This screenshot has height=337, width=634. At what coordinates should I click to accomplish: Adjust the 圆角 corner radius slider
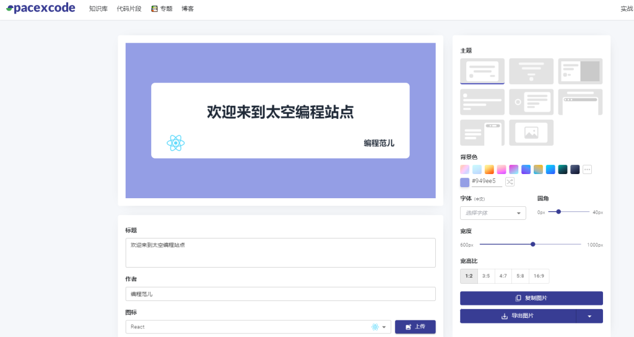point(568,212)
